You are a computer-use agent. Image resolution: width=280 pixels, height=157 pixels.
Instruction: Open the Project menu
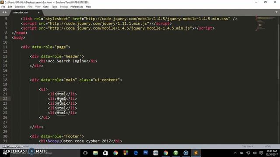64,7
